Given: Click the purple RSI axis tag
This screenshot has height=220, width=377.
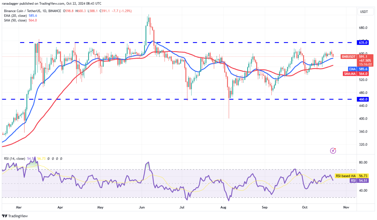Looking at the screenshot, I should [x=353, y=181].
